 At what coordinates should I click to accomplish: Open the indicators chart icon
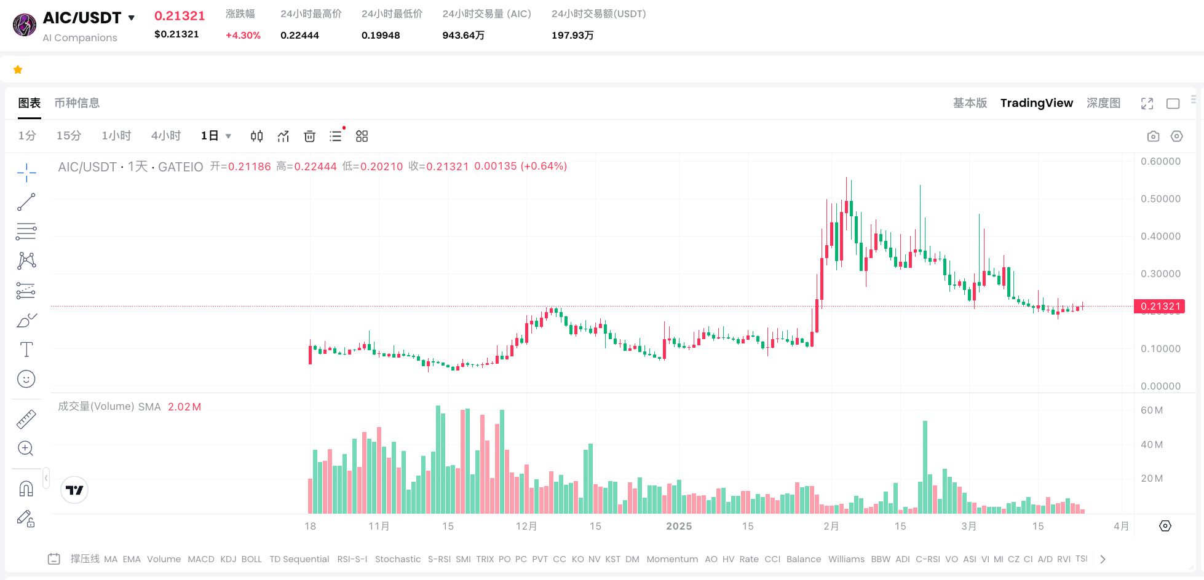tap(283, 136)
